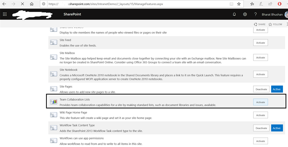
Task: Stop the page from loading
Action: click(x=22, y=4)
